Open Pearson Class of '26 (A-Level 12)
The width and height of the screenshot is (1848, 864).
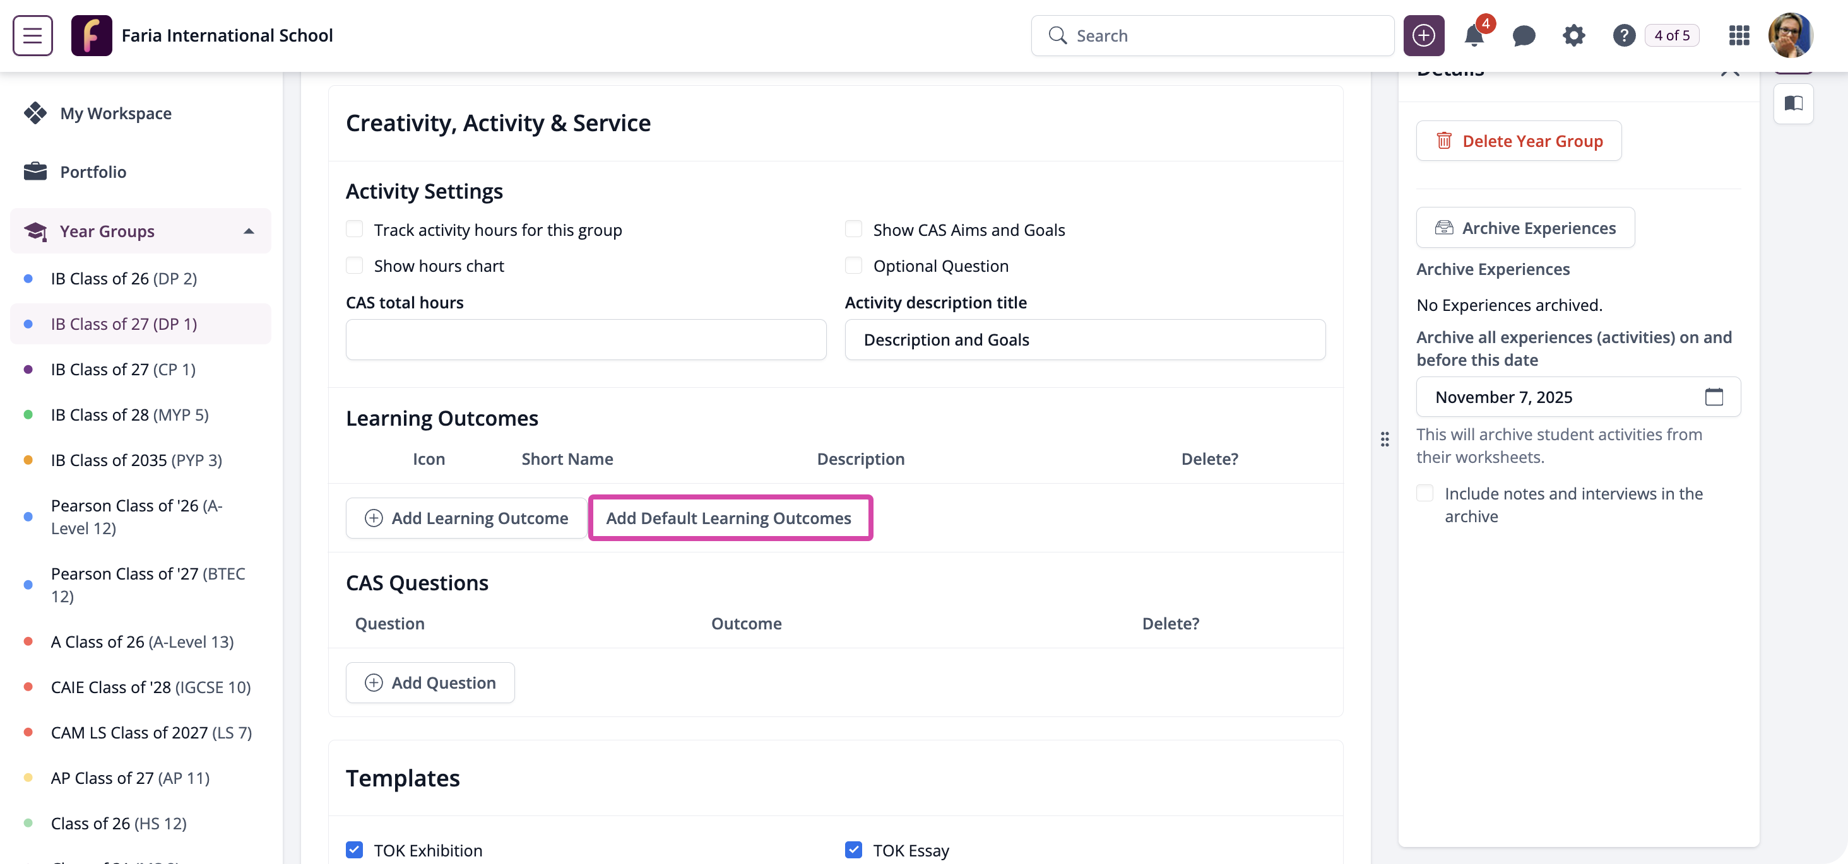(141, 517)
